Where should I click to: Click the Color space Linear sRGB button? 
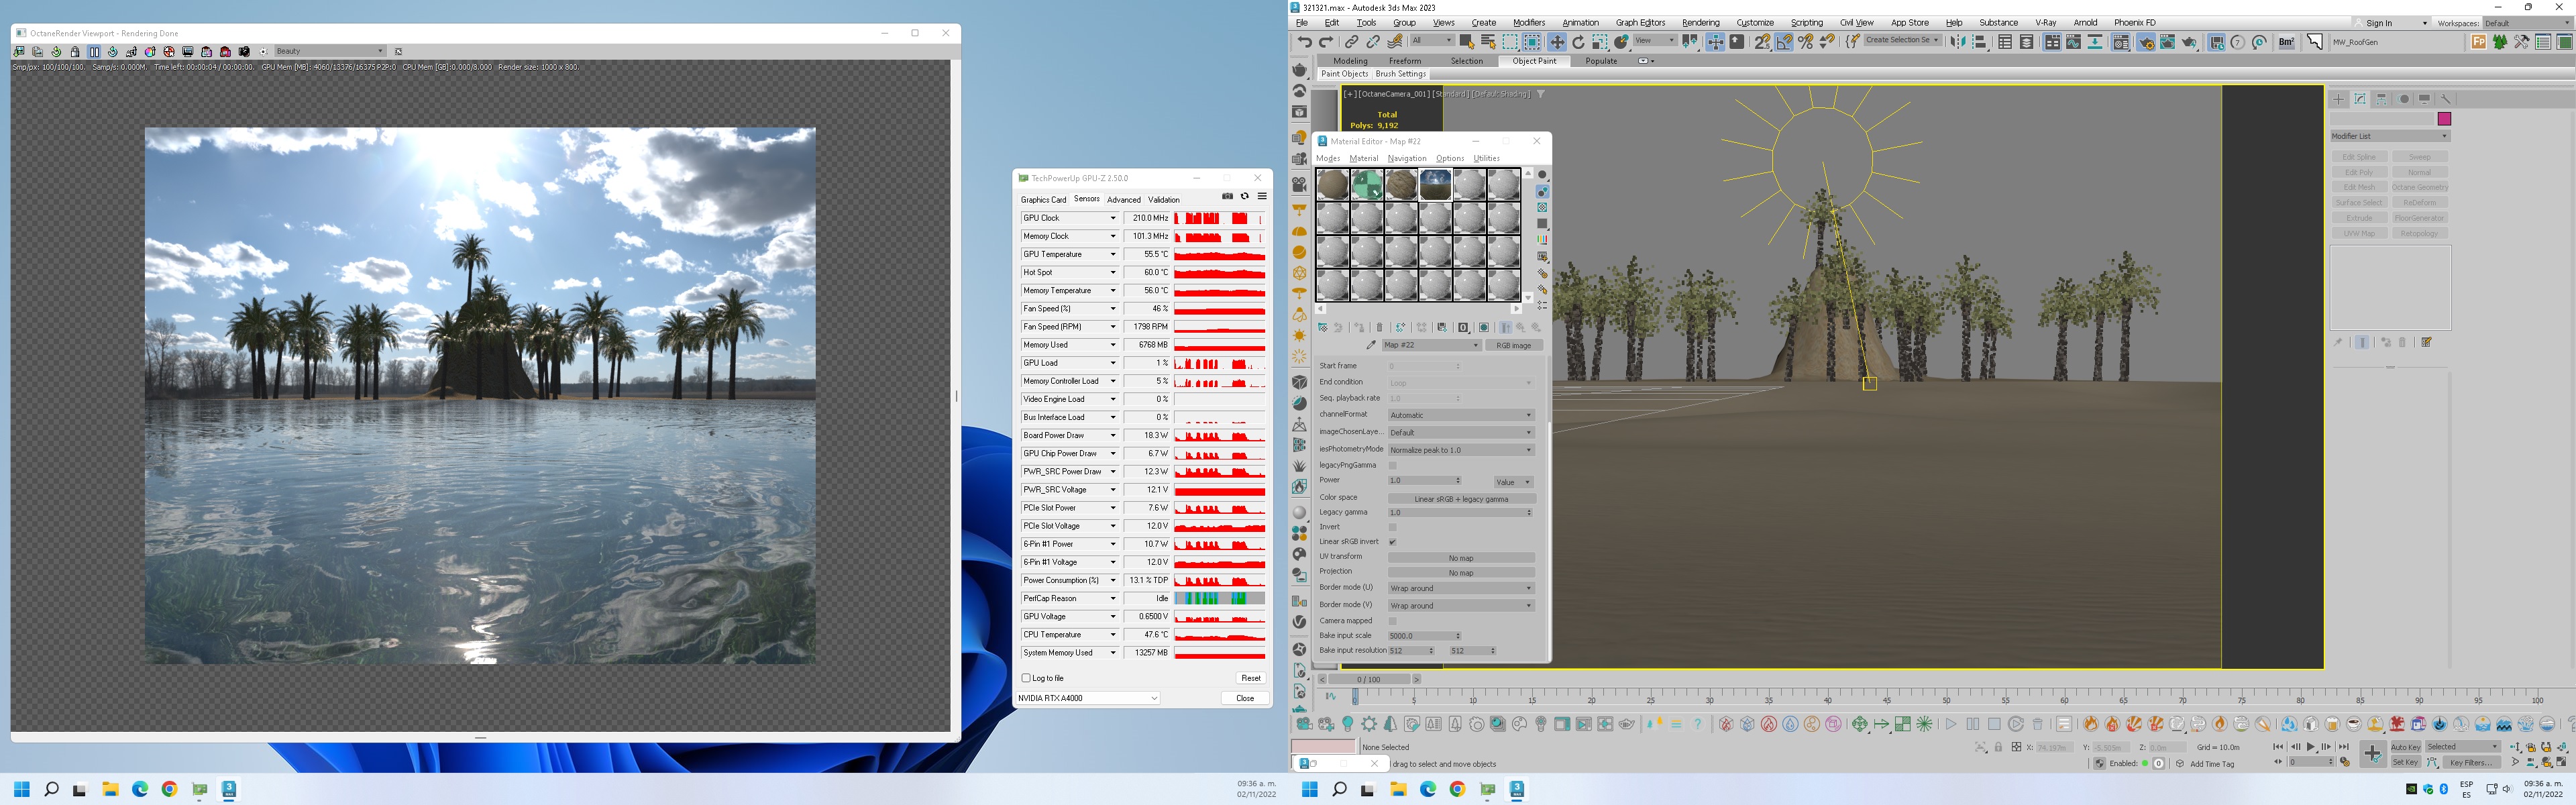coord(1461,499)
